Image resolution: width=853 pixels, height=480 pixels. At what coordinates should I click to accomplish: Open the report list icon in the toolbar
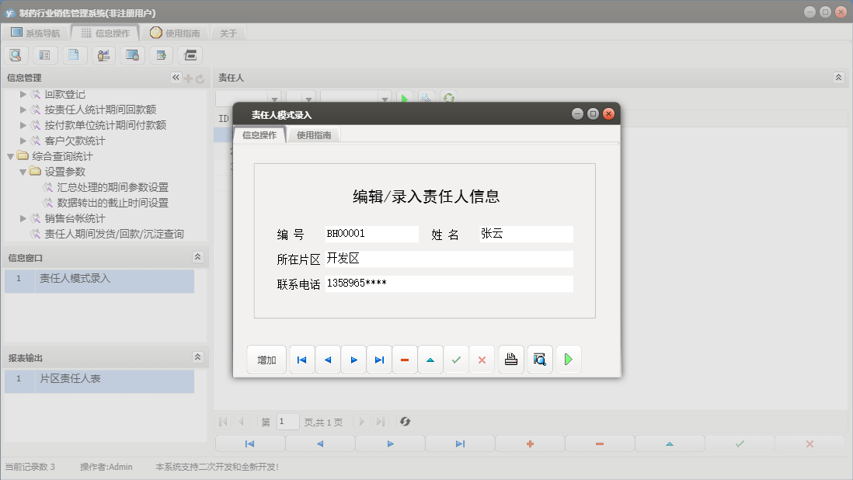point(44,54)
